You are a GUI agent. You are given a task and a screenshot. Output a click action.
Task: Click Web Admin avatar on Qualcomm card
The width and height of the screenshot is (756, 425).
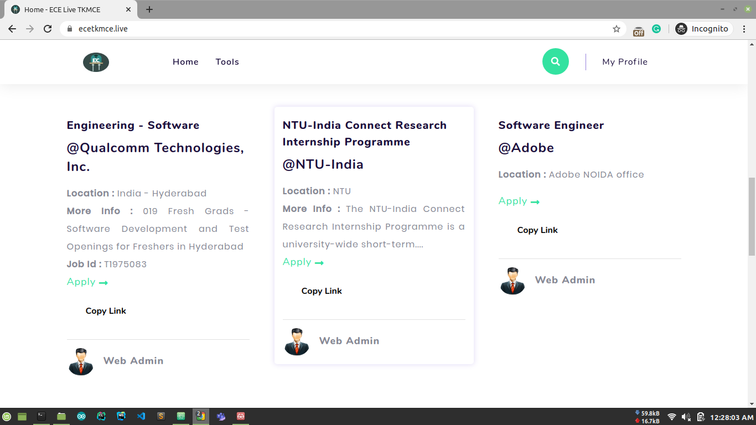(x=81, y=361)
